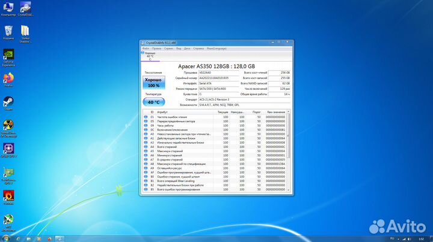Image resolution: width=433 pixels, height=242 pixels.
Task: Click raw value 00000000138A
Action: click(275, 164)
